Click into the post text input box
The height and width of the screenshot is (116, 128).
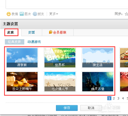67,4
